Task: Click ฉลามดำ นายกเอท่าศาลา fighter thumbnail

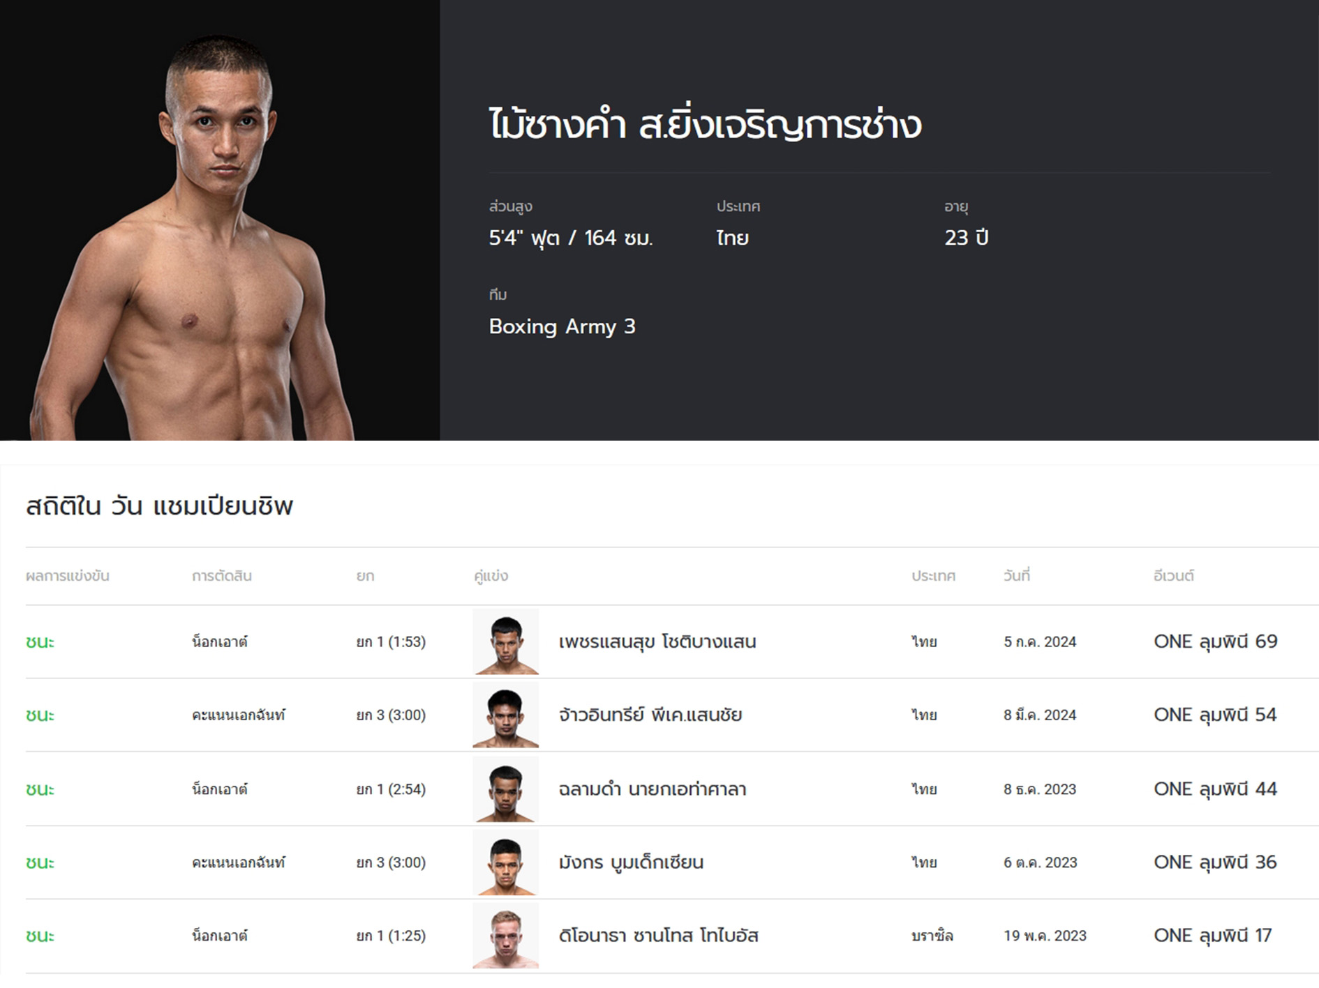Action: click(506, 789)
